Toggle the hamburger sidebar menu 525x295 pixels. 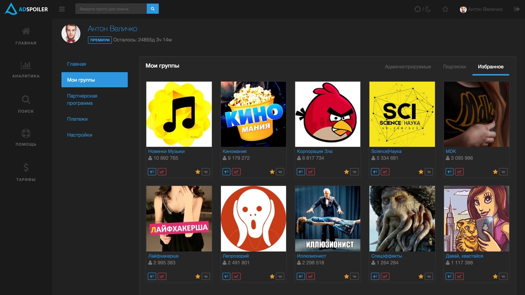(x=62, y=9)
